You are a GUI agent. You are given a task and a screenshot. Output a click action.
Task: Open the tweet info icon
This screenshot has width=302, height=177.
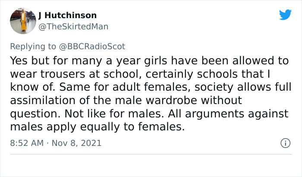tap(284, 143)
